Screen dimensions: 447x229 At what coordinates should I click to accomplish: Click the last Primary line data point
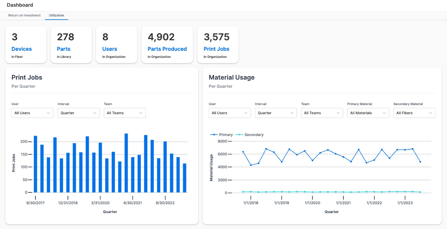[420, 162]
